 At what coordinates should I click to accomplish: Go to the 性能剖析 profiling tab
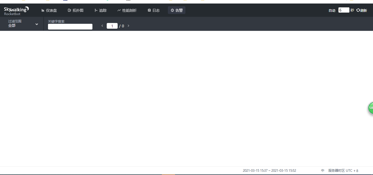click(127, 10)
